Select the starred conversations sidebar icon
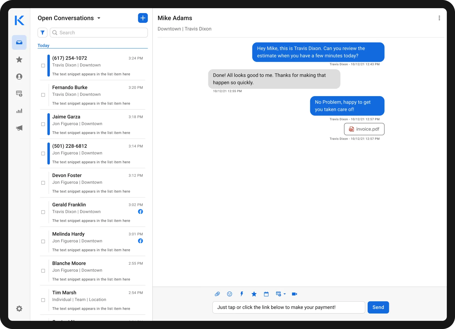 (19, 60)
